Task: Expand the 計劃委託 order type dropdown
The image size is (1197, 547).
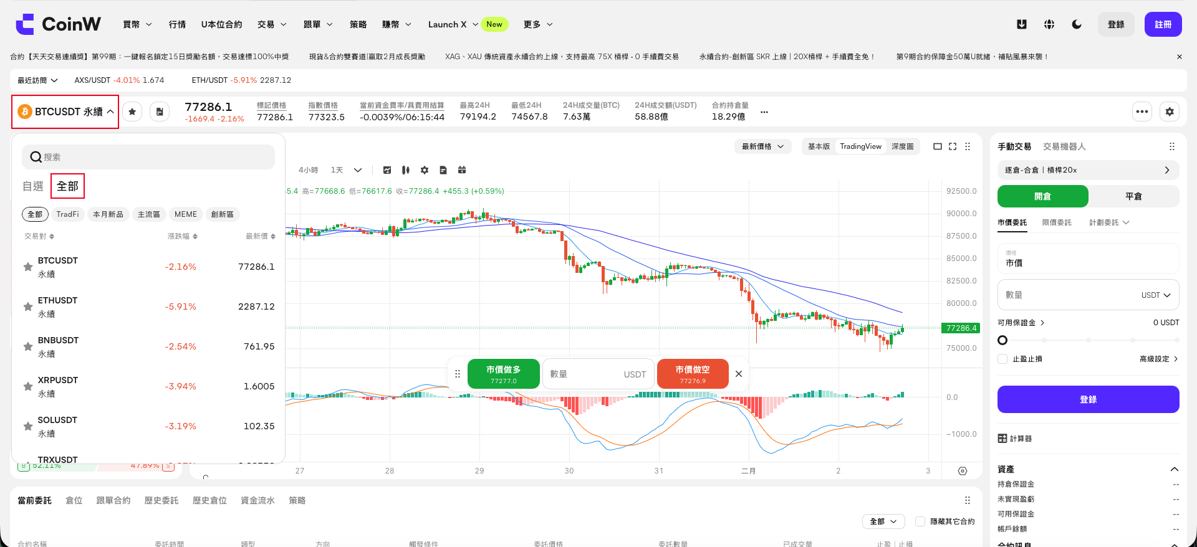Action: [x=1109, y=222]
